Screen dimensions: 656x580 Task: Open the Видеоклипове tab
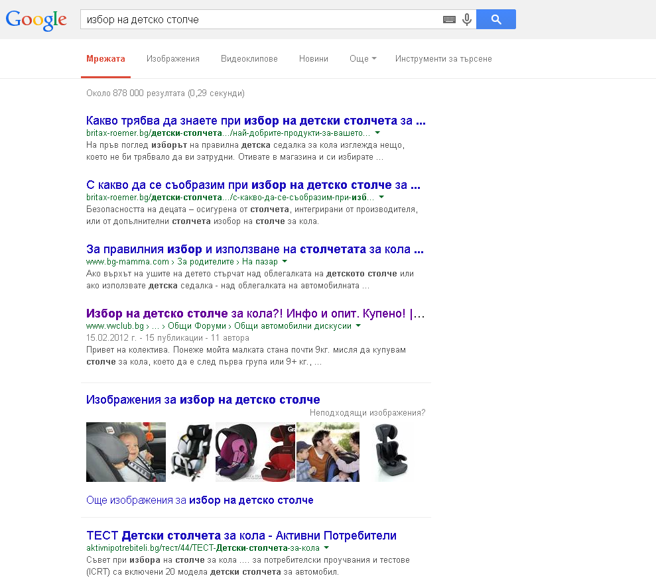click(249, 59)
